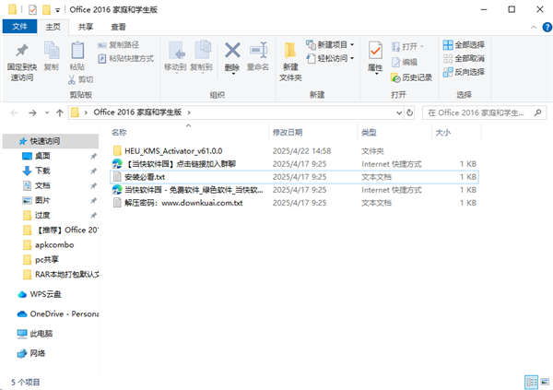553x390 pixels.
Task: Click Invert selection (反向选择)
Action: [464, 72]
